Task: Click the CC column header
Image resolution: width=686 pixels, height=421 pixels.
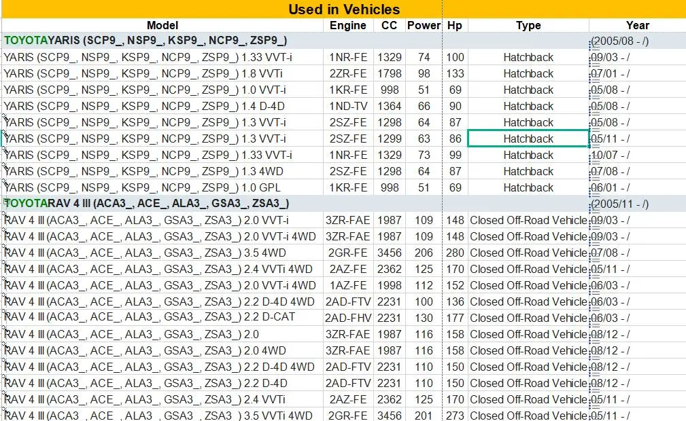Action: (390, 25)
